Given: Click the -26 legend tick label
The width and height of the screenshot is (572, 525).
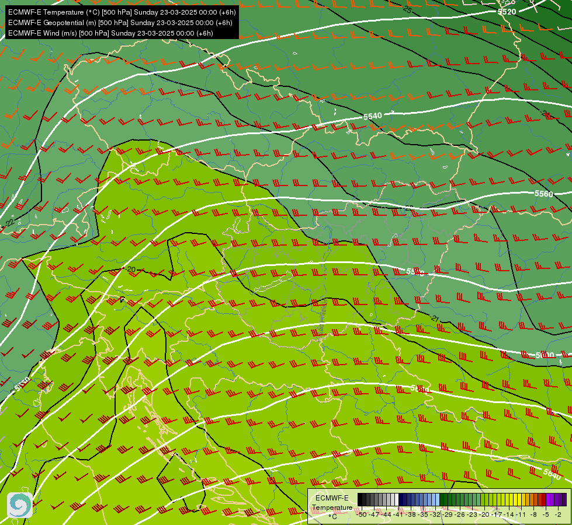Looking at the screenshot, I should (x=460, y=514).
